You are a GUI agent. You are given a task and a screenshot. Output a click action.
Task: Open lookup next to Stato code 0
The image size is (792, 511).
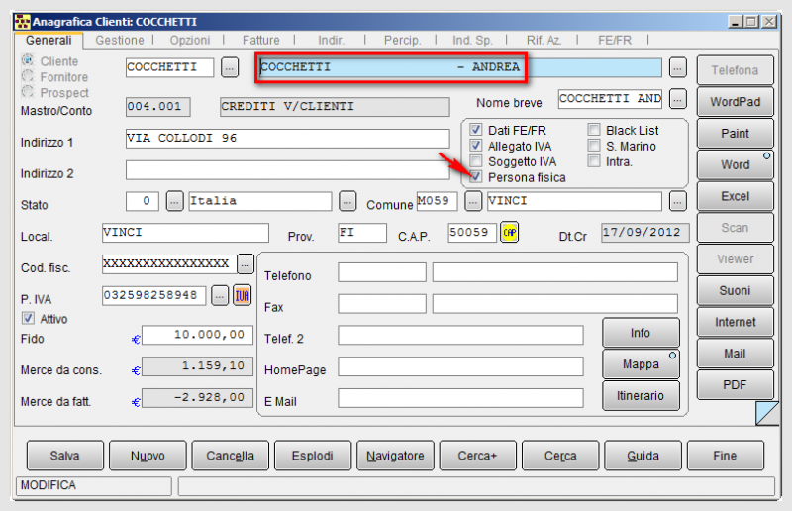(x=175, y=201)
